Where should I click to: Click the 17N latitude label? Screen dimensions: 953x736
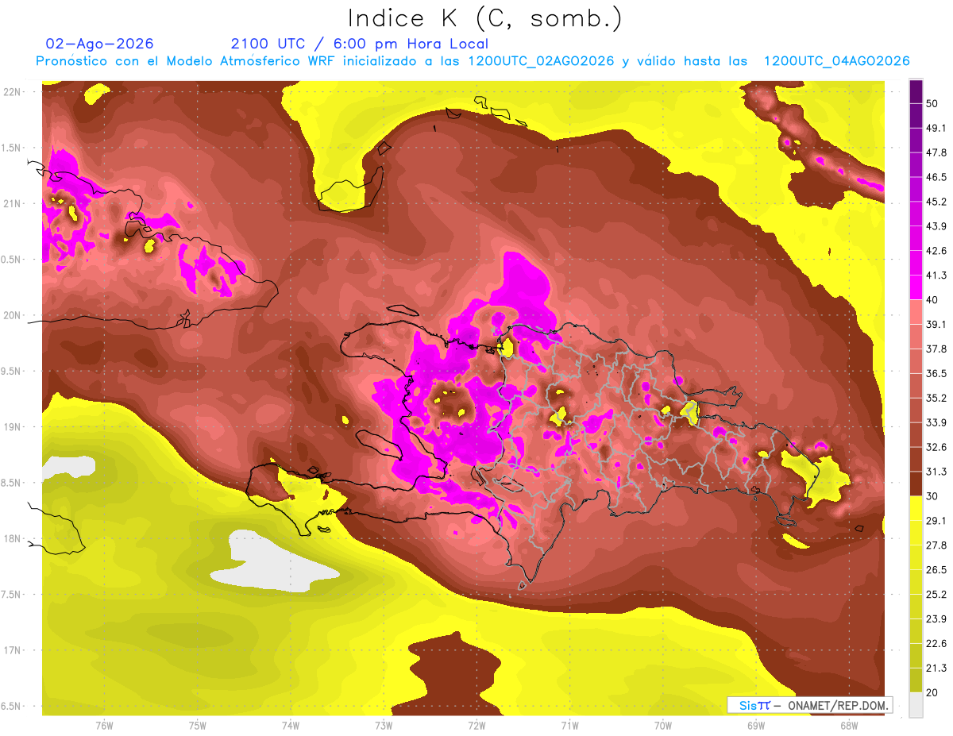tap(12, 649)
